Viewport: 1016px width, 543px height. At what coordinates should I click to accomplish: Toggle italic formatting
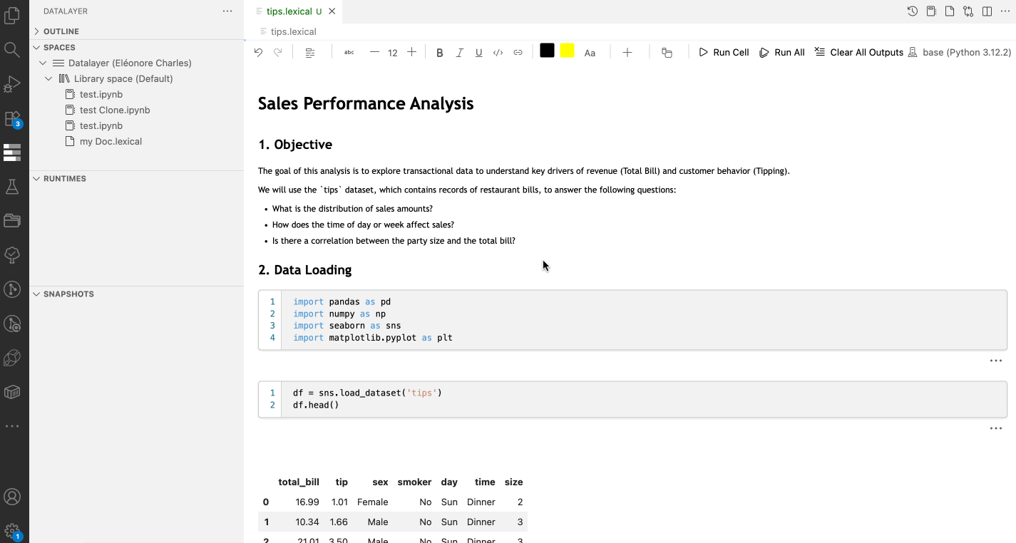click(459, 51)
